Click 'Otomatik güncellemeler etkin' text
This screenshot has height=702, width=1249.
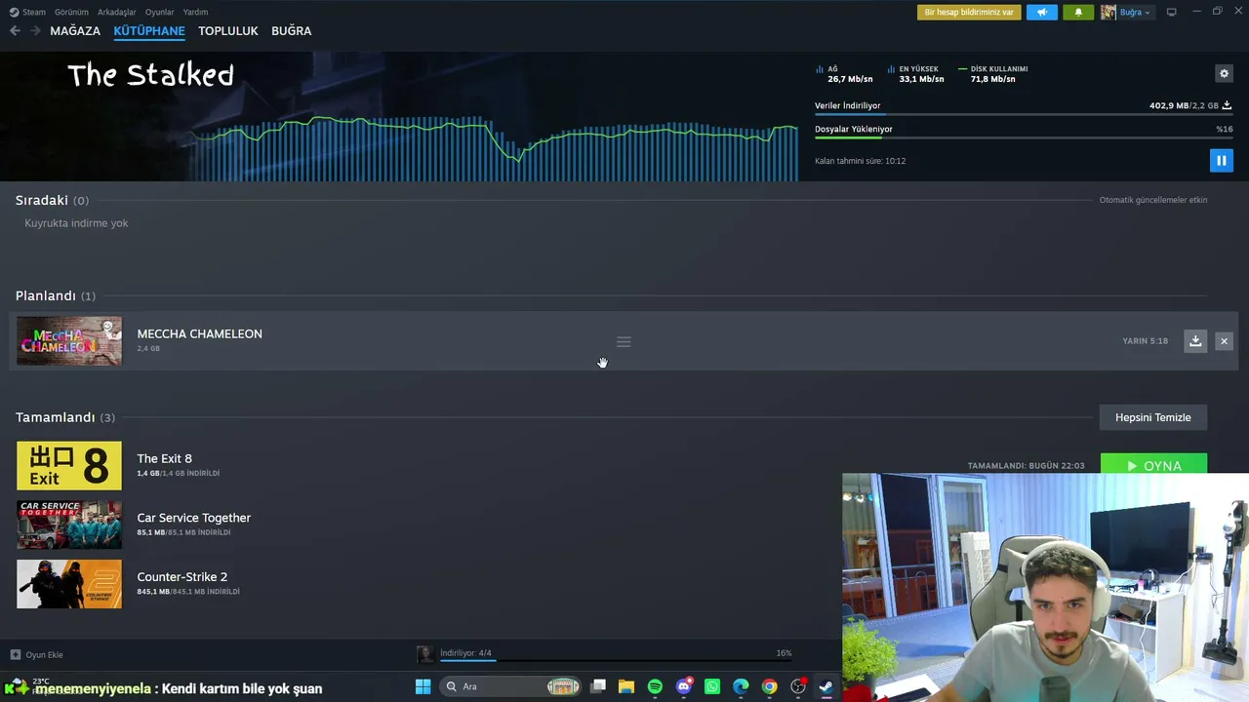click(x=1153, y=200)
